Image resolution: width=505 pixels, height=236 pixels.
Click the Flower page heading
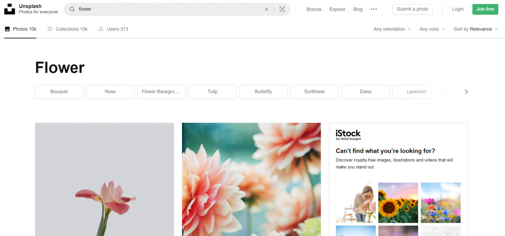60,68
